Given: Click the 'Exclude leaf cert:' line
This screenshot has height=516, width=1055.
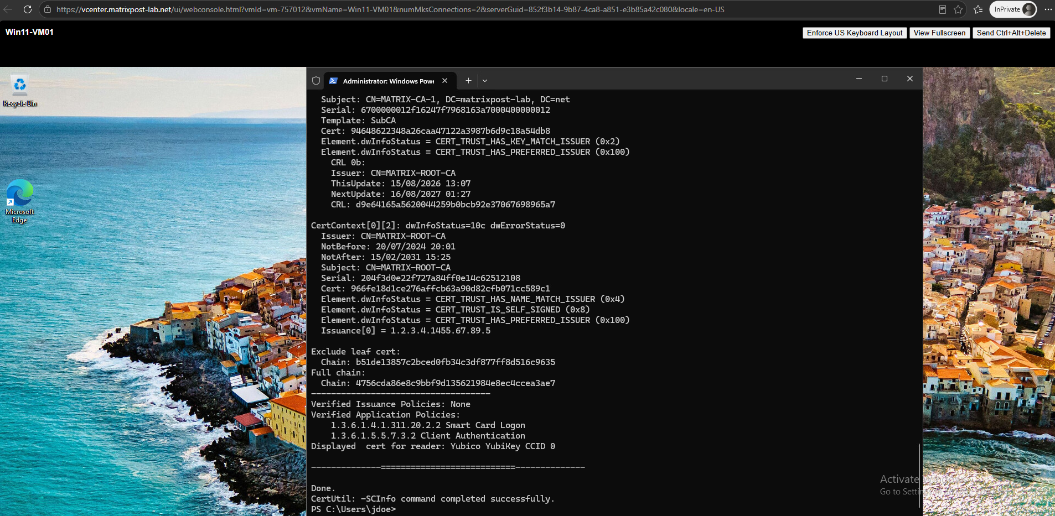Looking at the screenshot, I should click(355, 352).
